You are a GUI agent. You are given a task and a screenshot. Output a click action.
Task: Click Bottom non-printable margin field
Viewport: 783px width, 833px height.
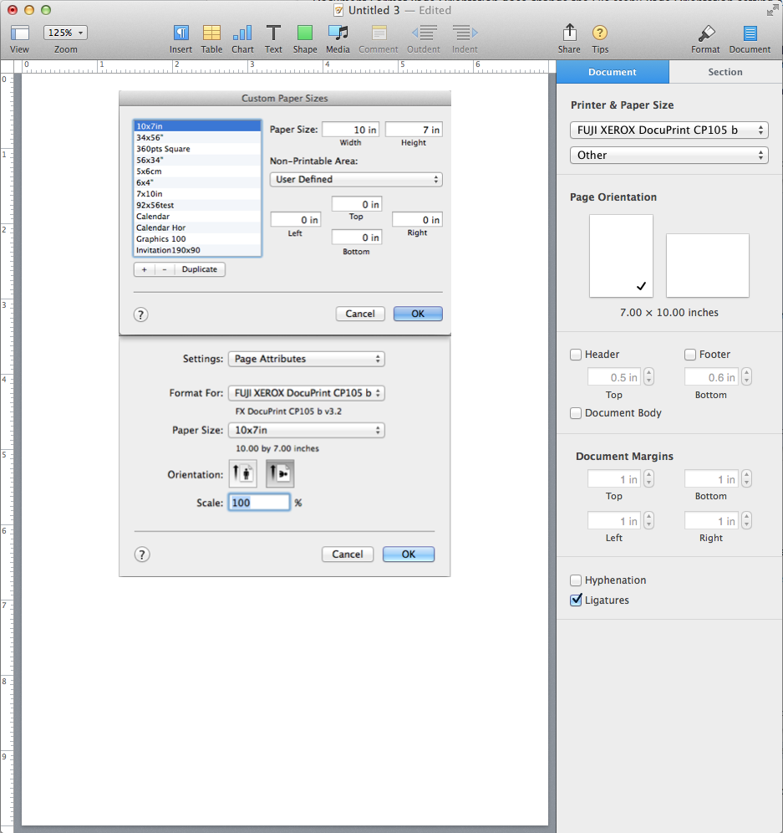click(x=358, y=238)
